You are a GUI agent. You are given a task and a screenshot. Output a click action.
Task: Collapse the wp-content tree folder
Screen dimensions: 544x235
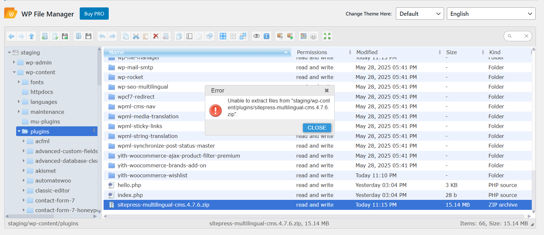tap(14, 72)
